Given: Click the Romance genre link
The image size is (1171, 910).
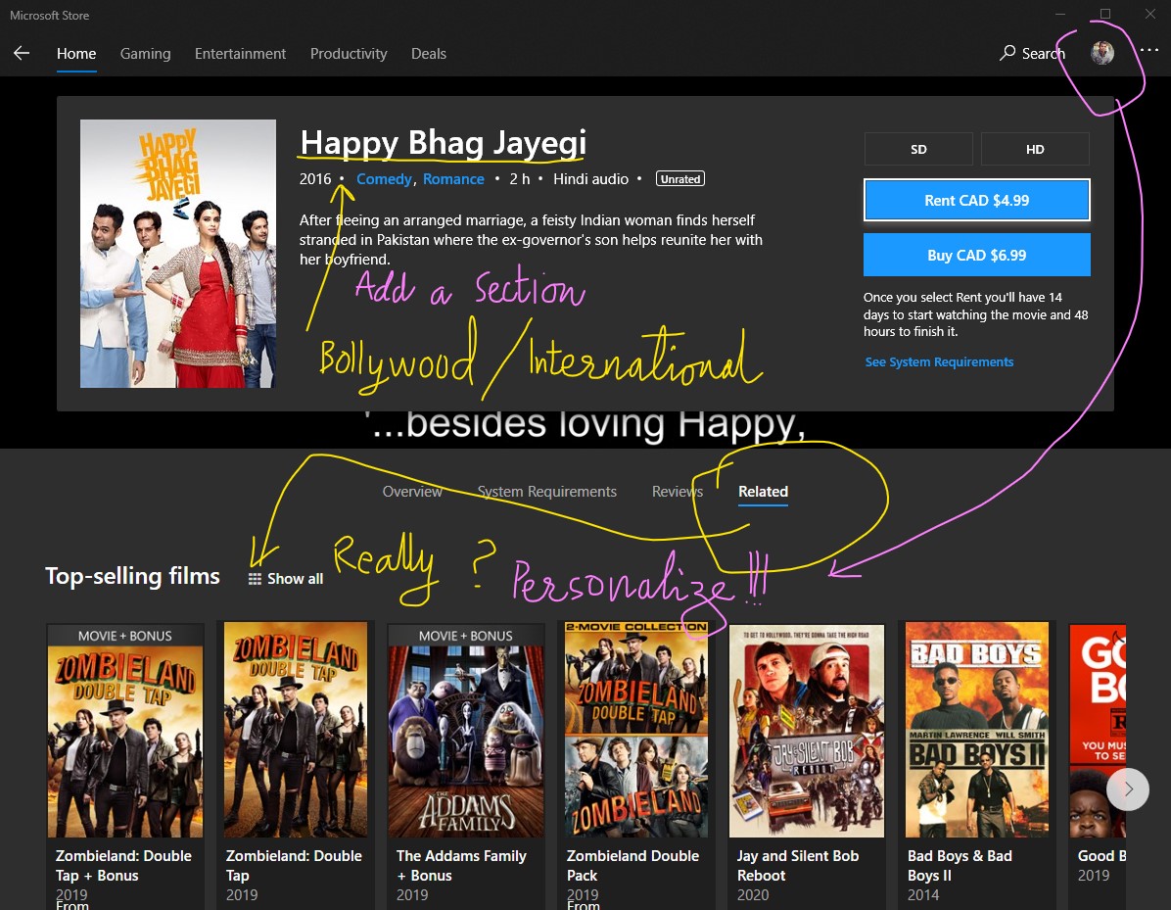Looking at the screenshot, I should coord(453,179).
